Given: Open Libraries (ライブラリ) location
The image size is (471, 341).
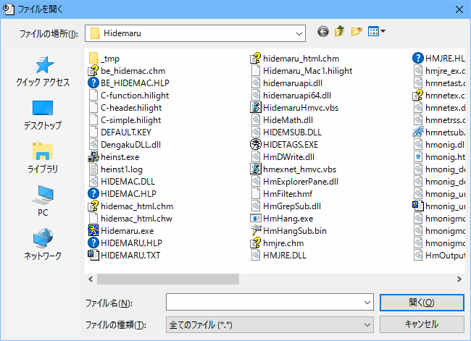Looking at the screenshot, I should click(x=43, y=159).
